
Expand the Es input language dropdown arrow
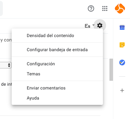pyautogui.click(x=93, y=25)
